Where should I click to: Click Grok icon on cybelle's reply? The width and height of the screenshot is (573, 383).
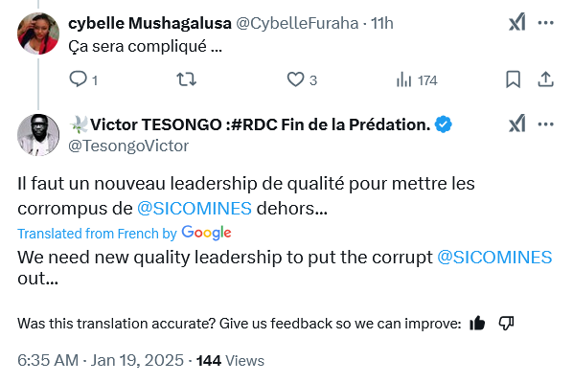(x=517, y=22)
